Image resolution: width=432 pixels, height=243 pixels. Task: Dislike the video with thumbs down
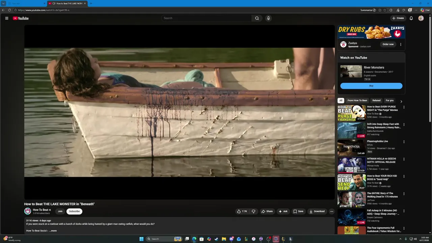click(x=253, y=211)
